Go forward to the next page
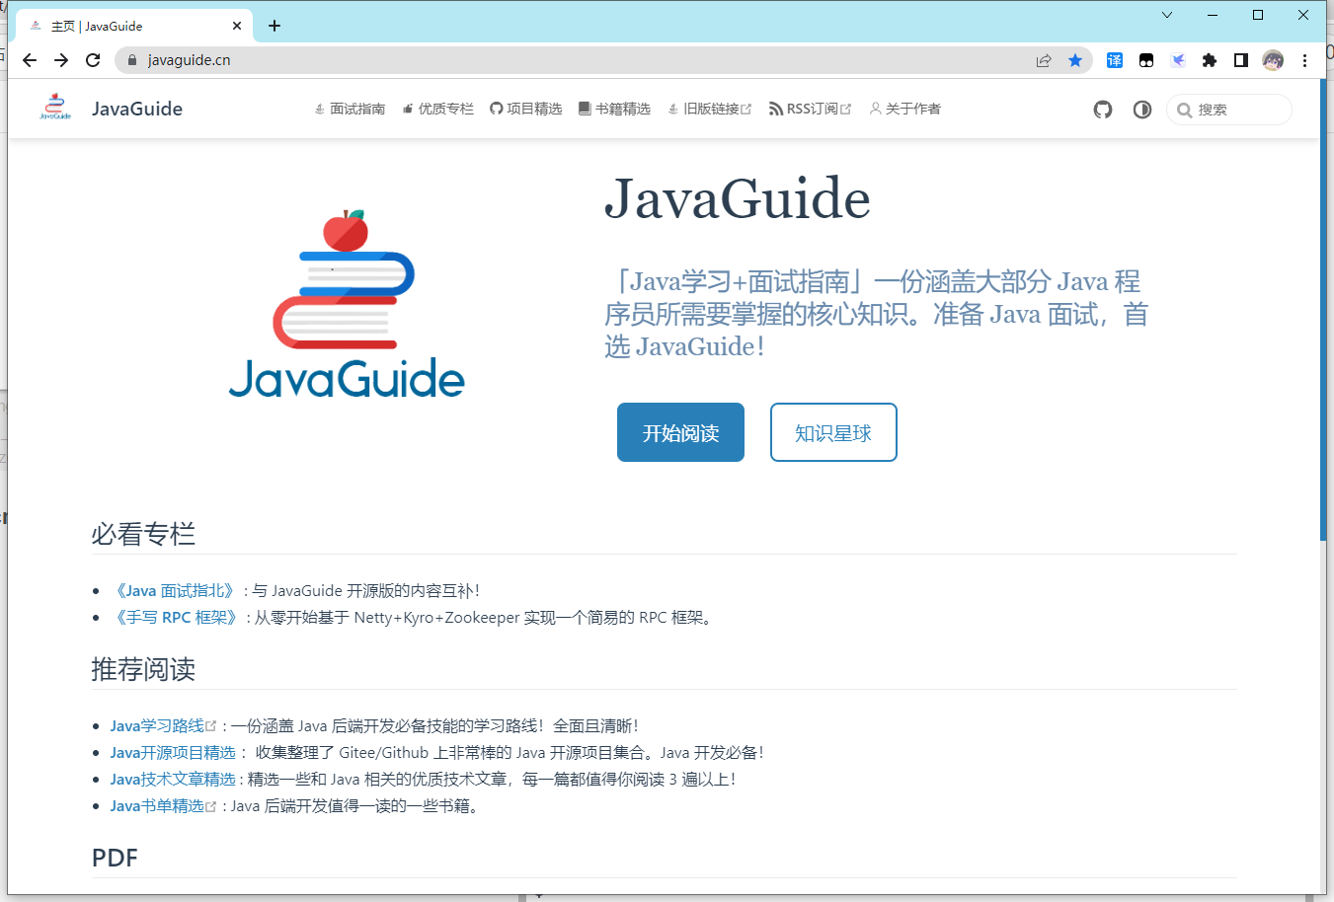 point(61,60)
